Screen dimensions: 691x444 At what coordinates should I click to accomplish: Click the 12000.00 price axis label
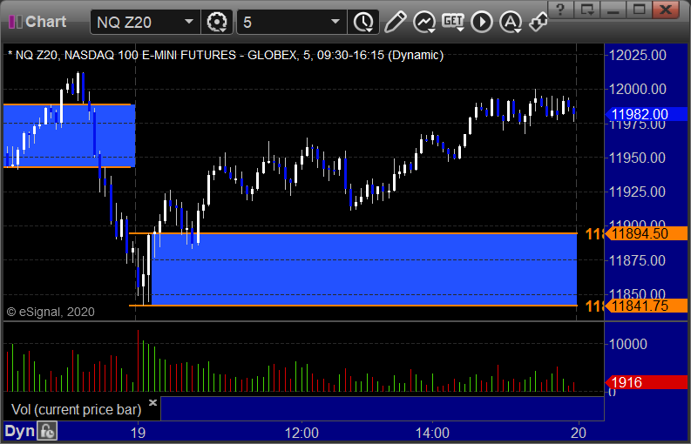[637, 89]
